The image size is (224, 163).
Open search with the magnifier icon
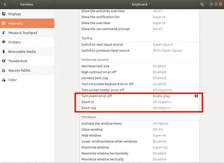click(202, 5)
